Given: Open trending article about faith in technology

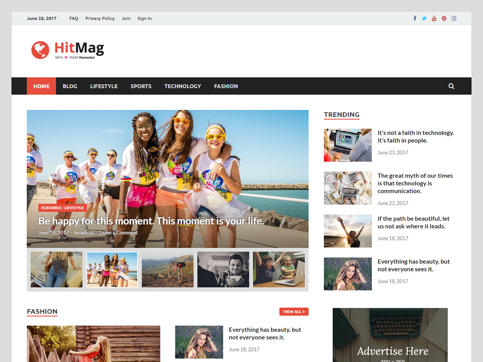Looking at the screenshot, I should coord(415,137).
